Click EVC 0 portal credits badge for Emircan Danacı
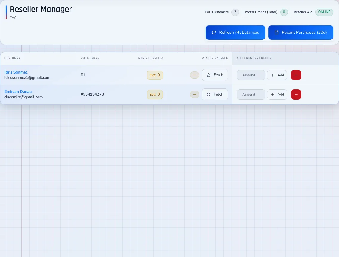This screenshot has width=339, height=257. [x=155, y=95]
